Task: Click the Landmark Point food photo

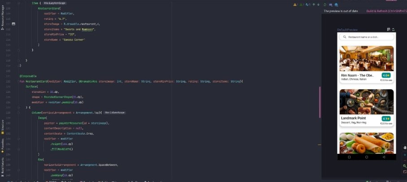Action: [367, 102]
